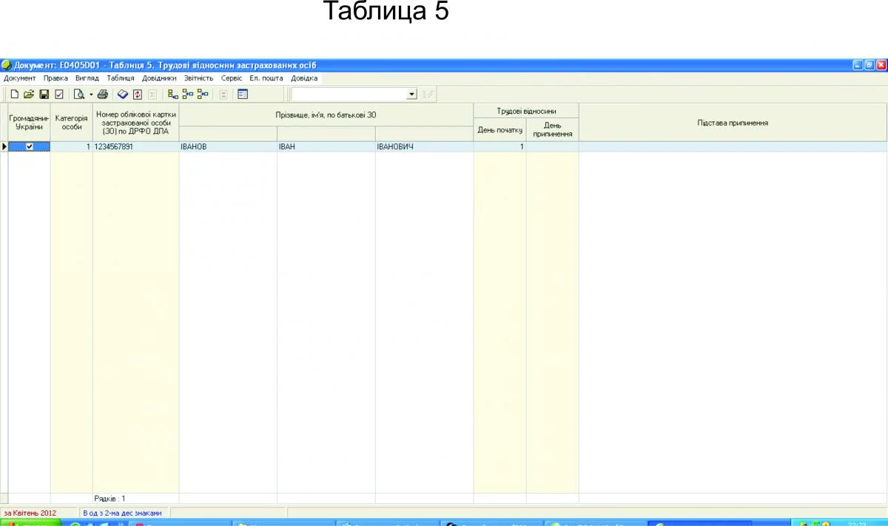Click the open folder toolbar icon
Image resolution: width=888 pixels, height=526 pixels.
click(29, 95)
